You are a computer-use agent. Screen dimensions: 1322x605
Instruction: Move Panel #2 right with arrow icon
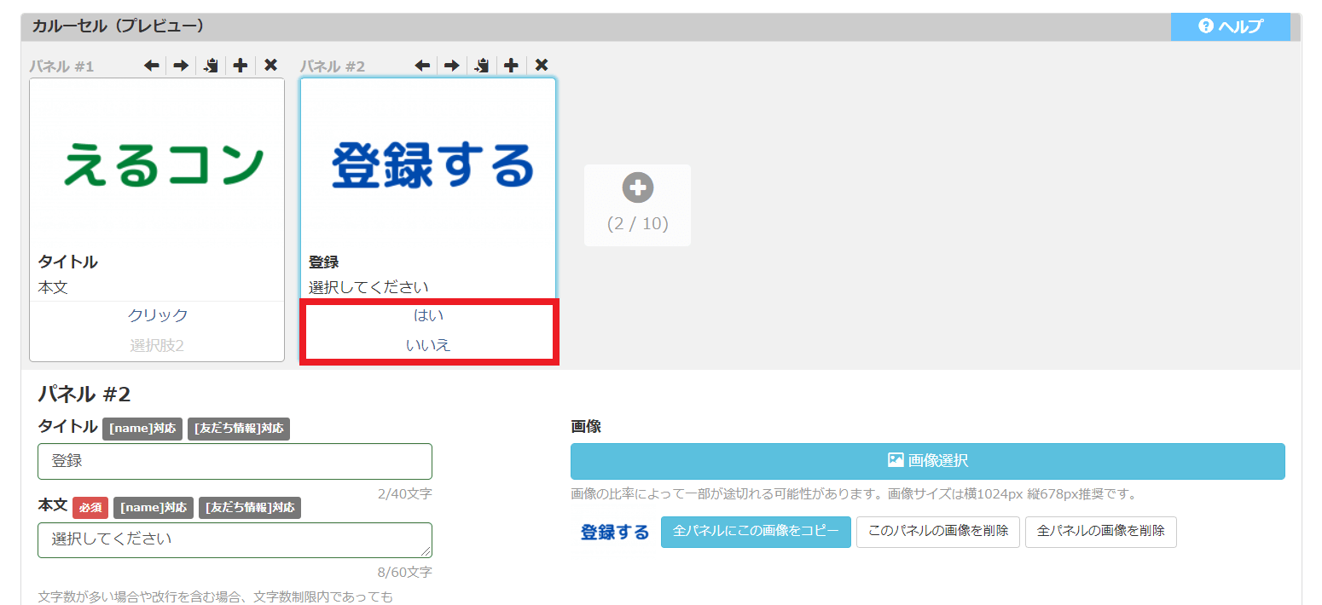(x=452, y=66)
